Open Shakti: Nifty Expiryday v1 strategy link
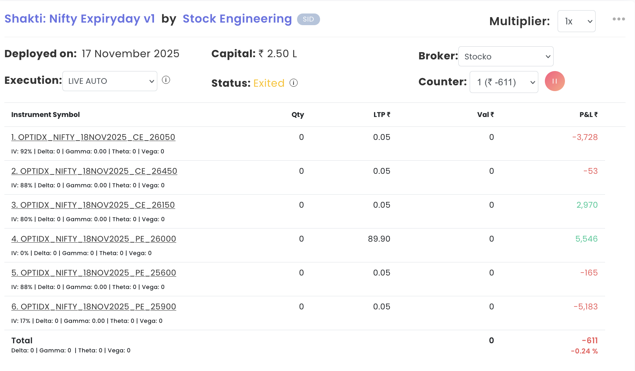This screenshot has height=371, width=635. click(x=80, y=19)
